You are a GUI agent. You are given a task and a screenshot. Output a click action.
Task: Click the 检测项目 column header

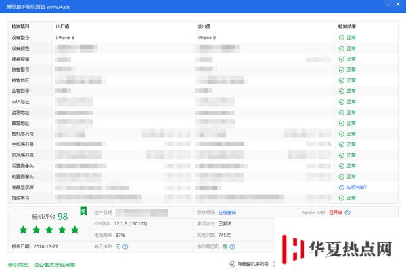20,26
